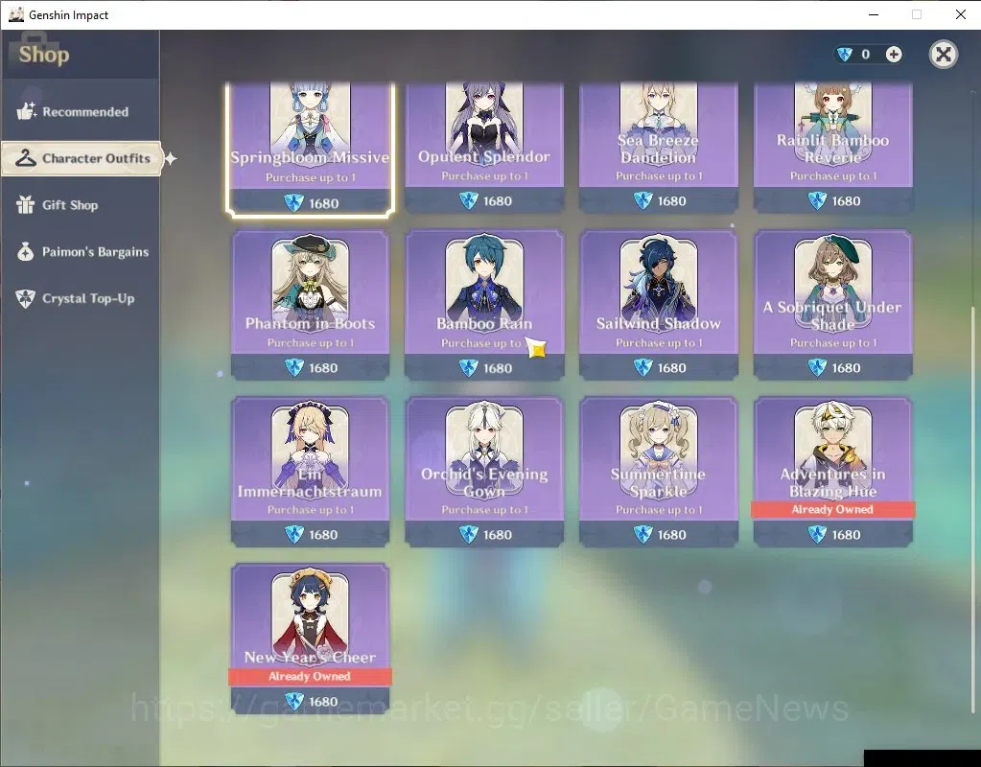Click crystal icon on Adventures in Blazing Hue price

(x=817, y=535)
